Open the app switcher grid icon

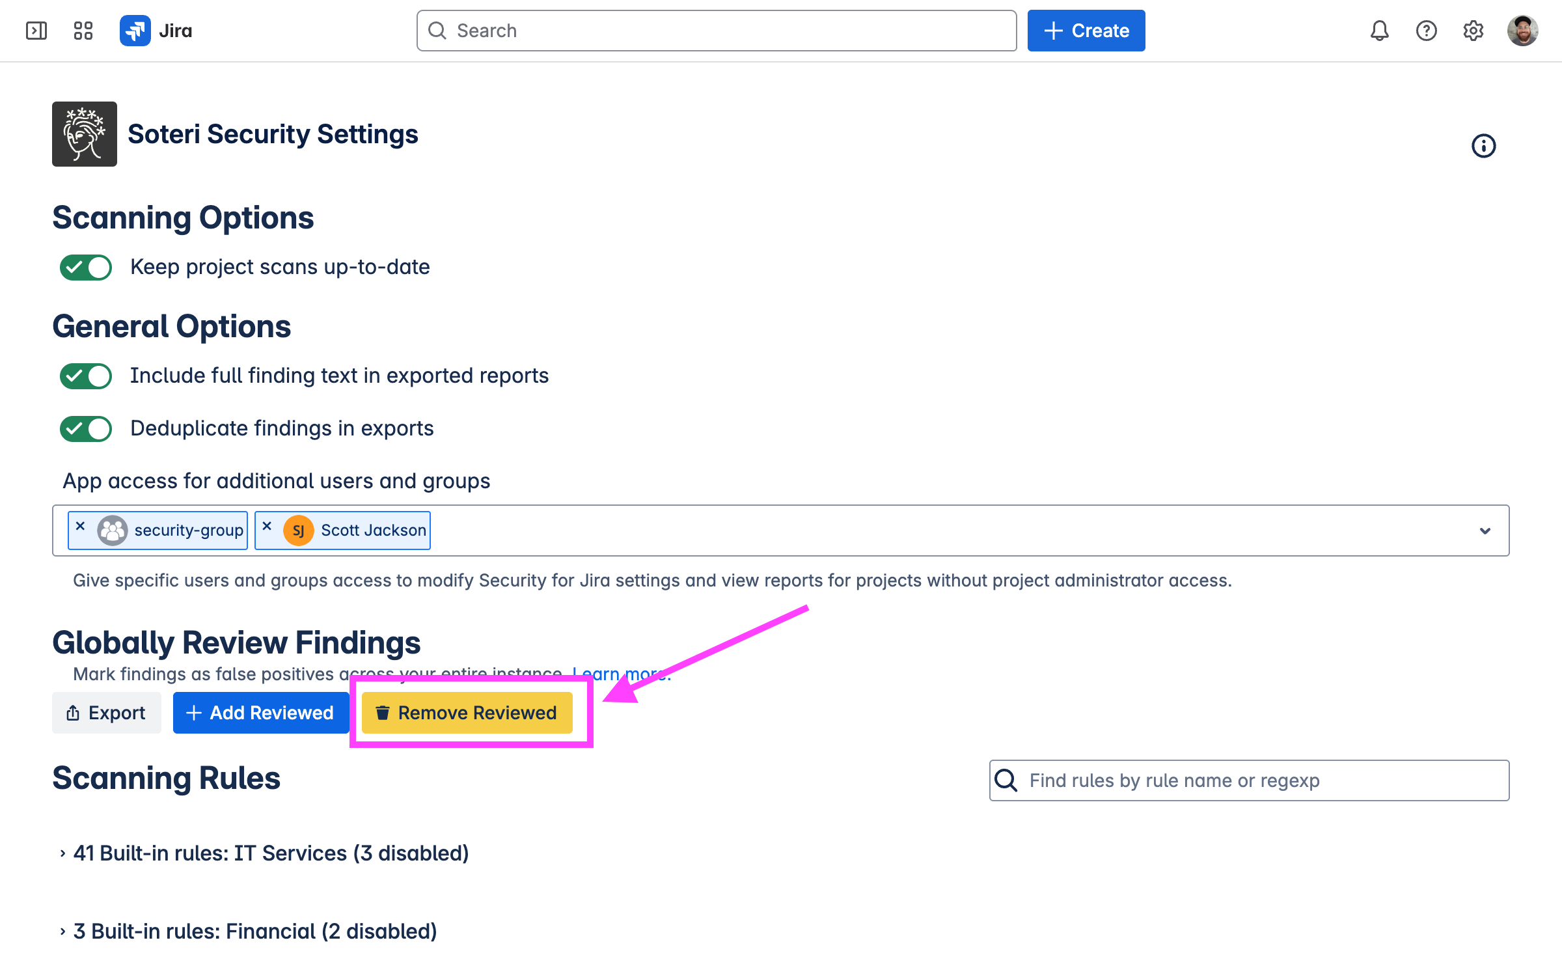tap(83, 31)
